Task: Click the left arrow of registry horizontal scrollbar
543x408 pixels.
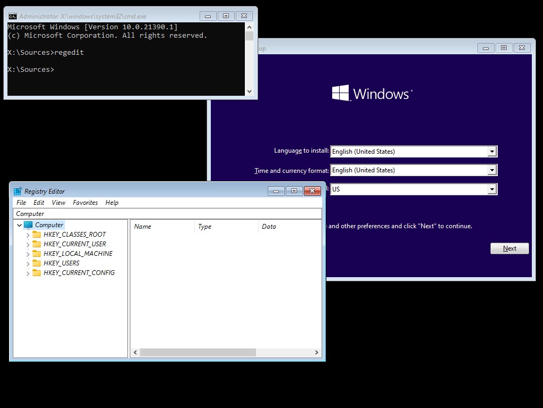Action: (x=135, y=352)
